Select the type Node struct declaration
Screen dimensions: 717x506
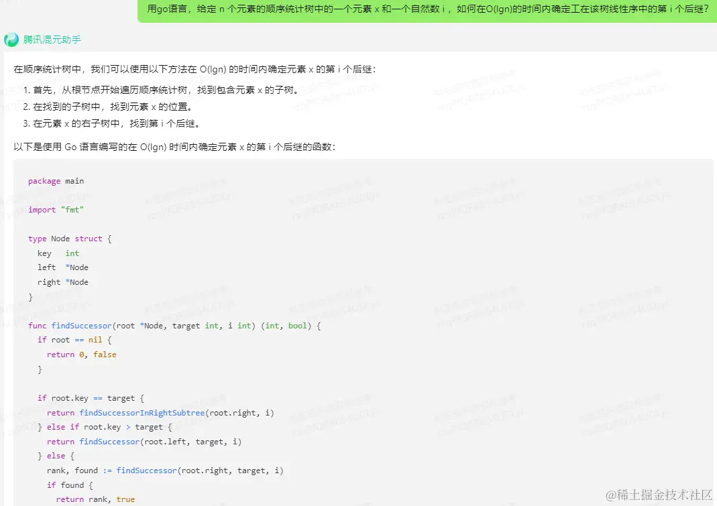point(68,238)
